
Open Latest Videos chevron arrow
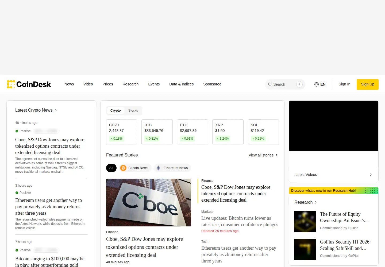tap(371, 175)
